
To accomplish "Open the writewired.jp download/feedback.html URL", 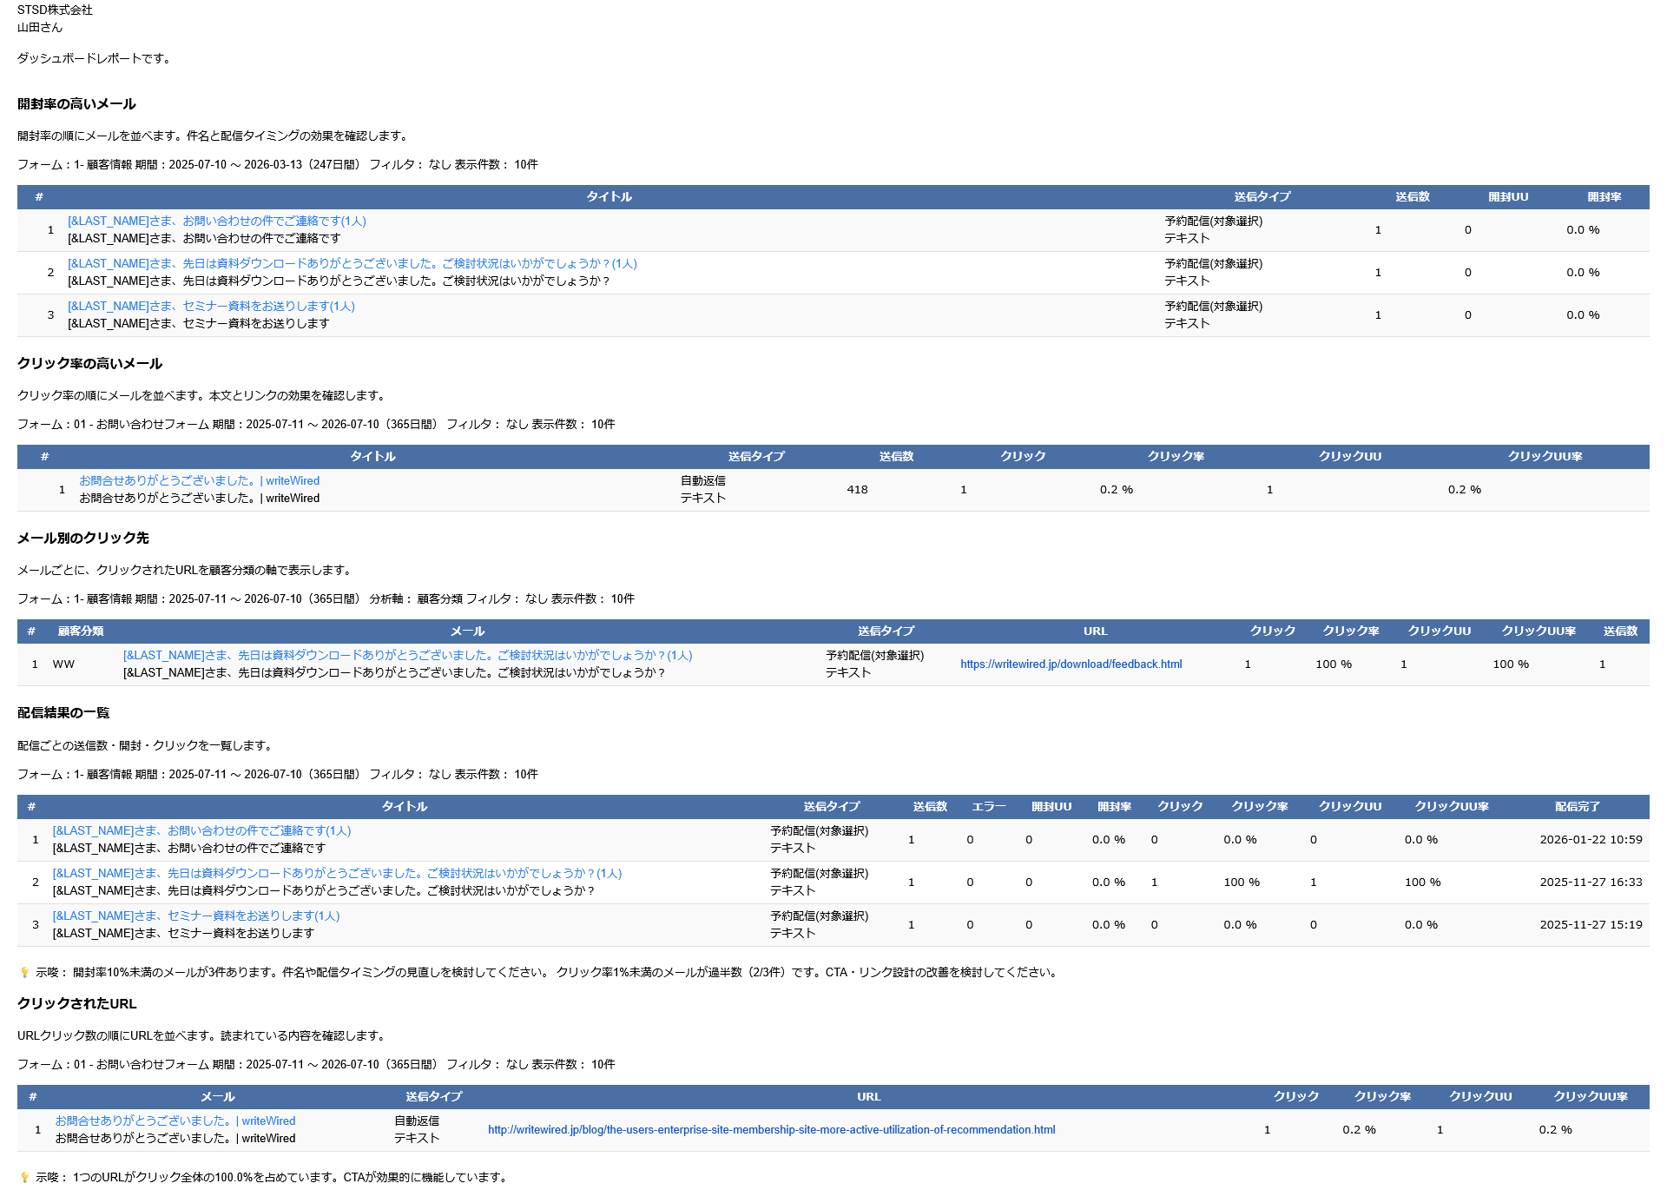I will tap(1071, 664).
